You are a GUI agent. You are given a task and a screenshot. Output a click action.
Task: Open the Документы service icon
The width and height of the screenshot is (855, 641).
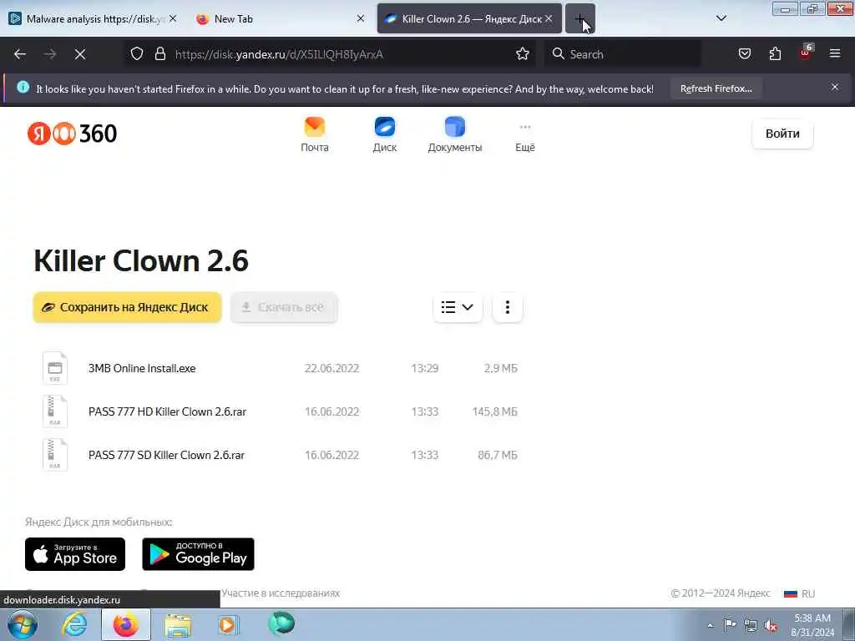click(455, 134)
